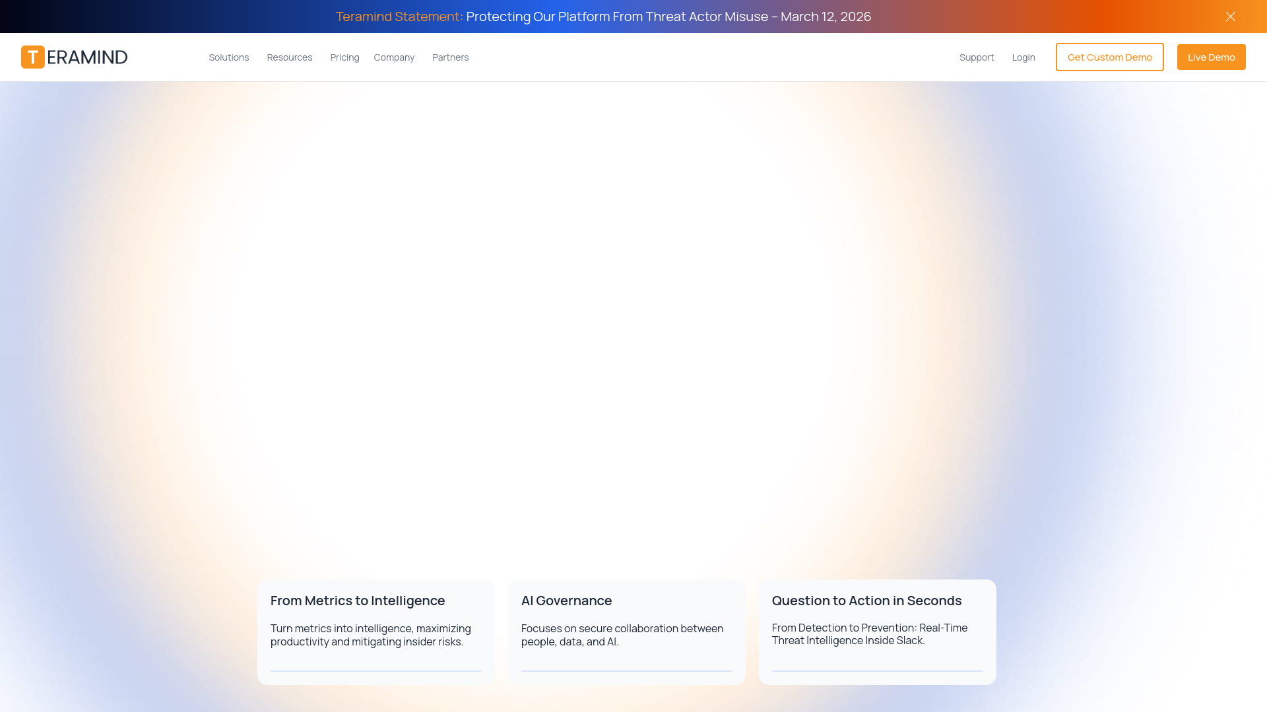The height and width of the screenshot is (712, 1267).
Task: Select the AI Governance card
Action: click(x=627, y=632)
